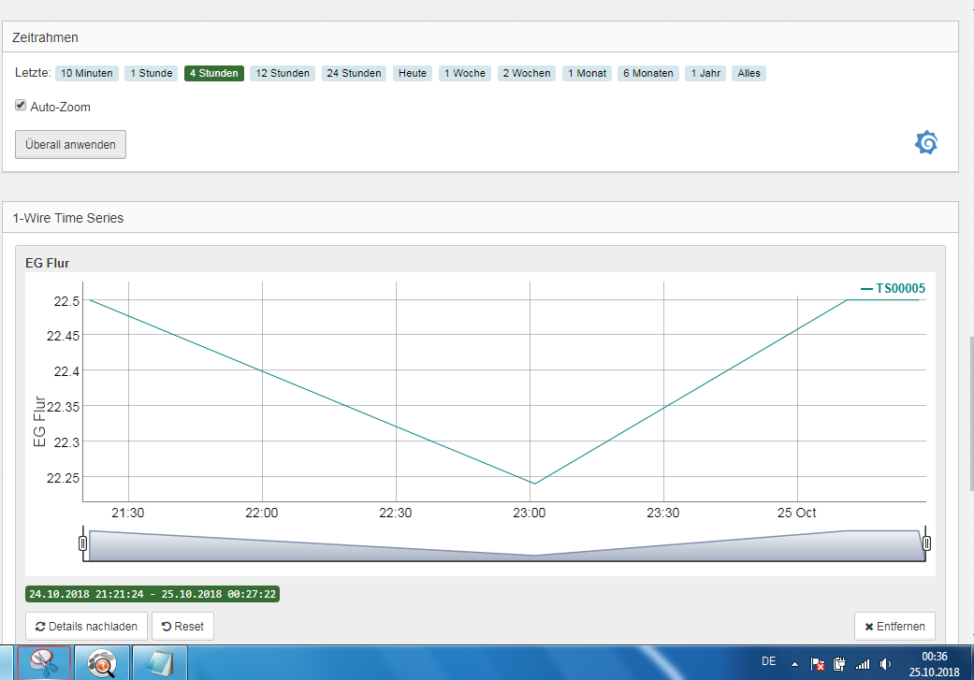This screenshot has width=974, height=680.
Task: Select the Heute timeframe
Action: coord(413,73)
